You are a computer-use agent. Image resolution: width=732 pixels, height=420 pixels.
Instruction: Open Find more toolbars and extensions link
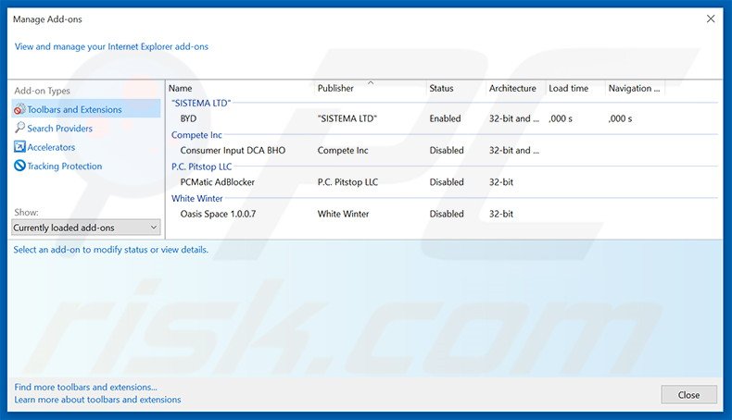85,387
